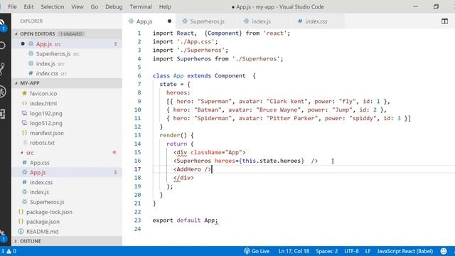The width and height of the screenshot is (455, 256).
Task: Click Go Live in the status bar
Action: [257, 251]
